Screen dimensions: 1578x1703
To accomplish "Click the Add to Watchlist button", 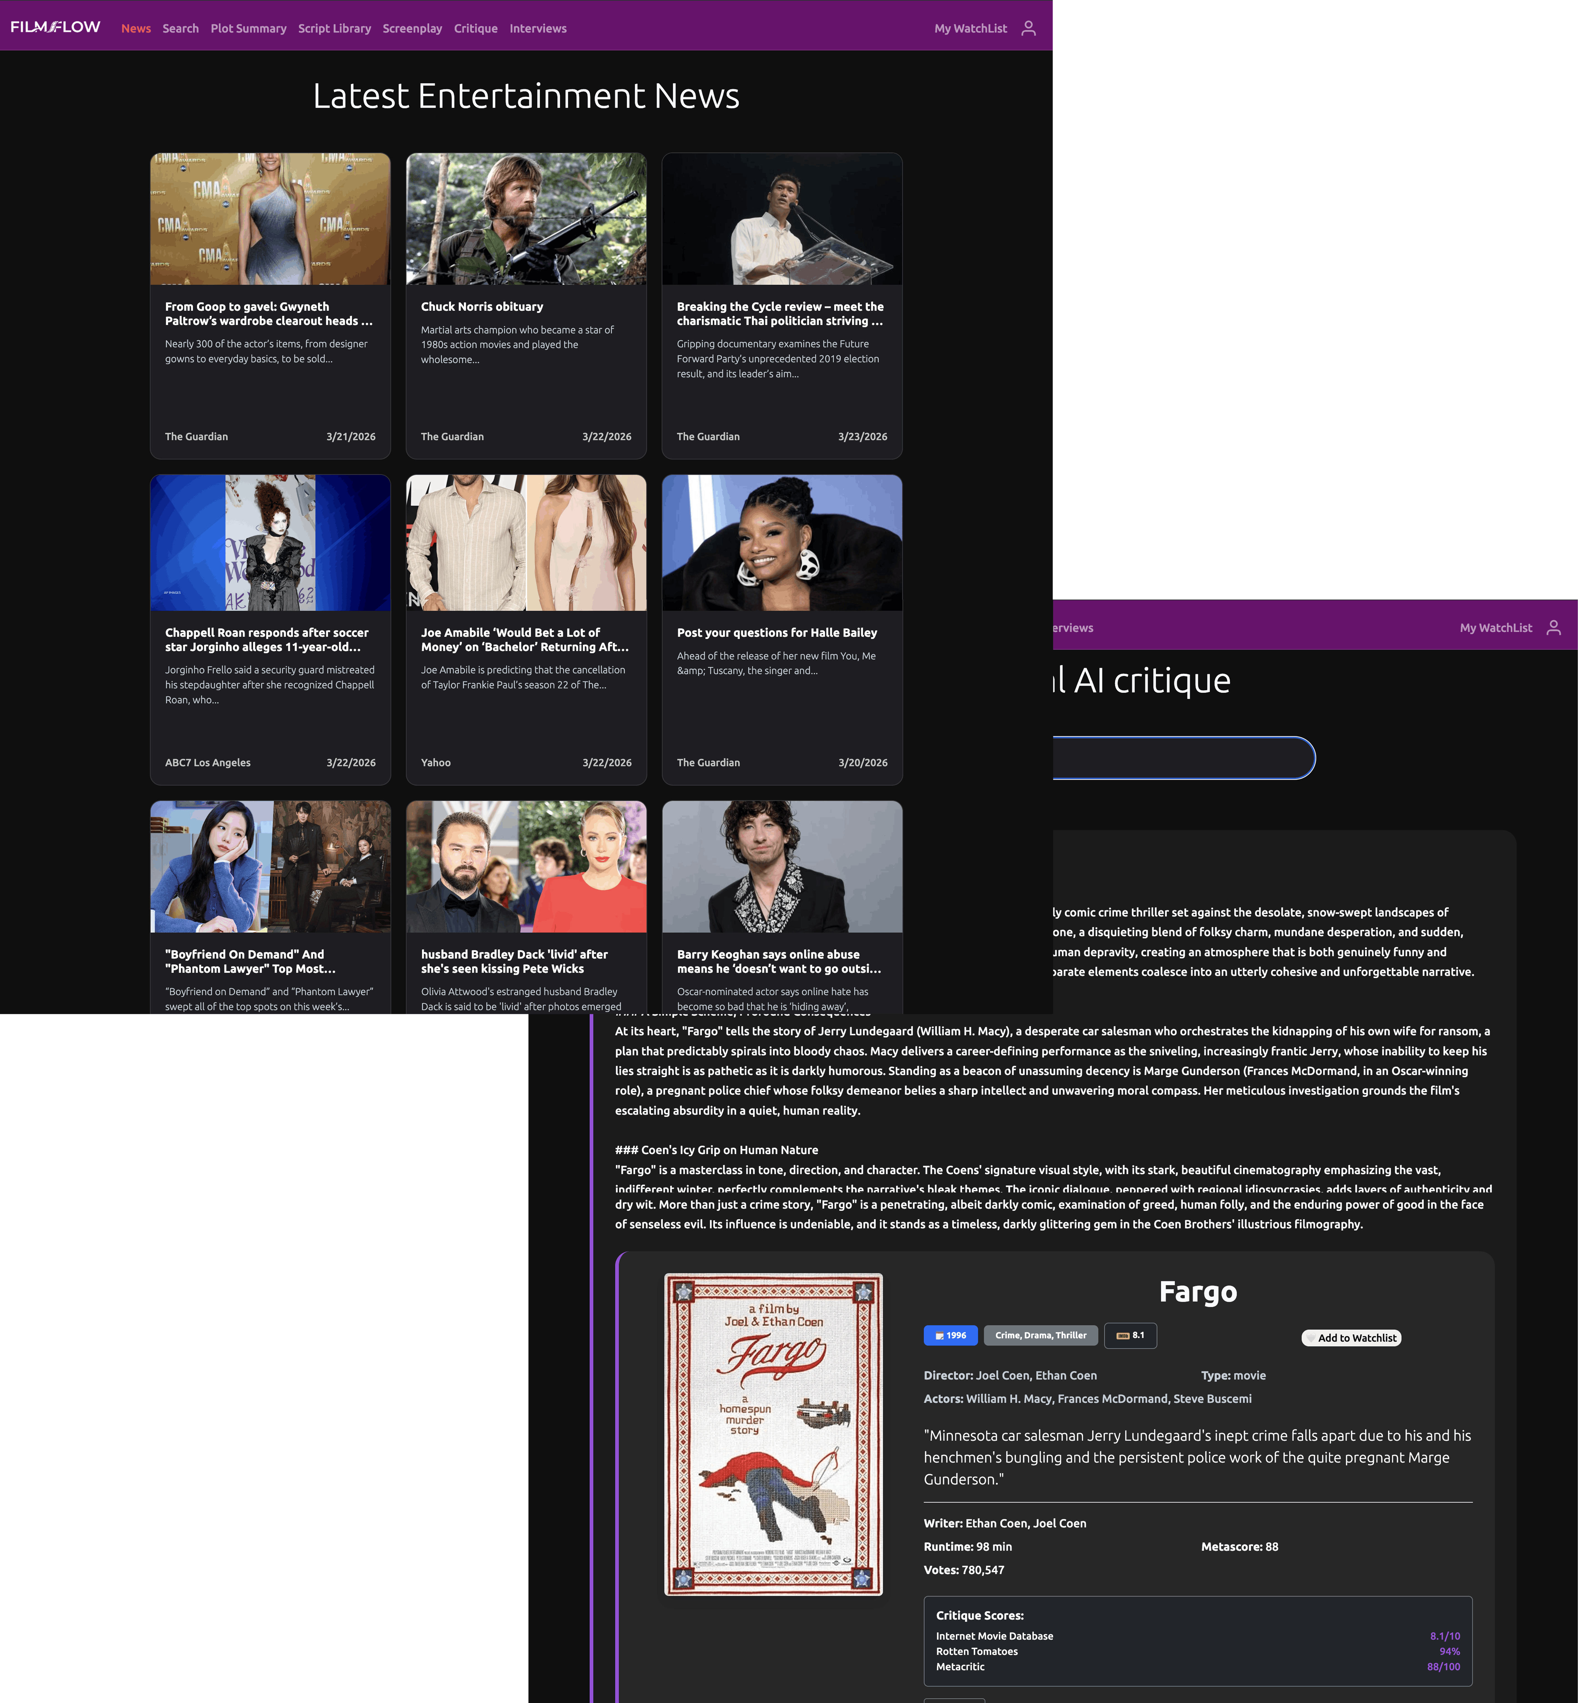I will click(1356, 1338).
